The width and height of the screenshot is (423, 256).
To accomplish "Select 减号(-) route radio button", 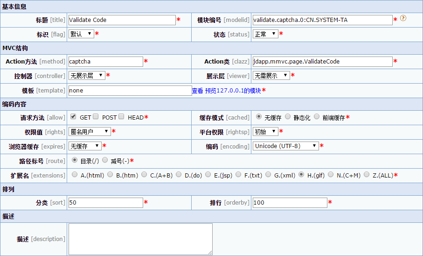I will (105, 160).
